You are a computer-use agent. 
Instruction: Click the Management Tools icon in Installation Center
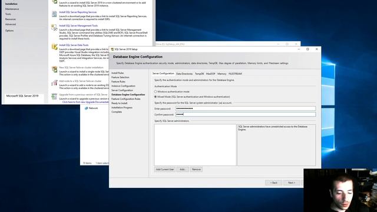[54, 28]
